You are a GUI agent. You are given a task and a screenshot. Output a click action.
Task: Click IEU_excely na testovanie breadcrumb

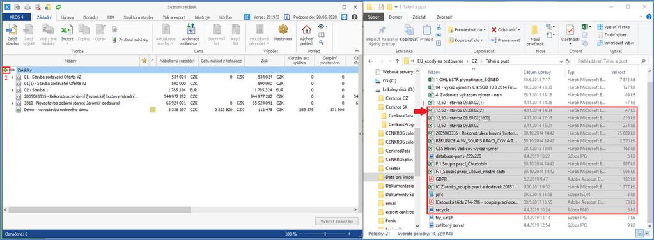tap(440, 61)
